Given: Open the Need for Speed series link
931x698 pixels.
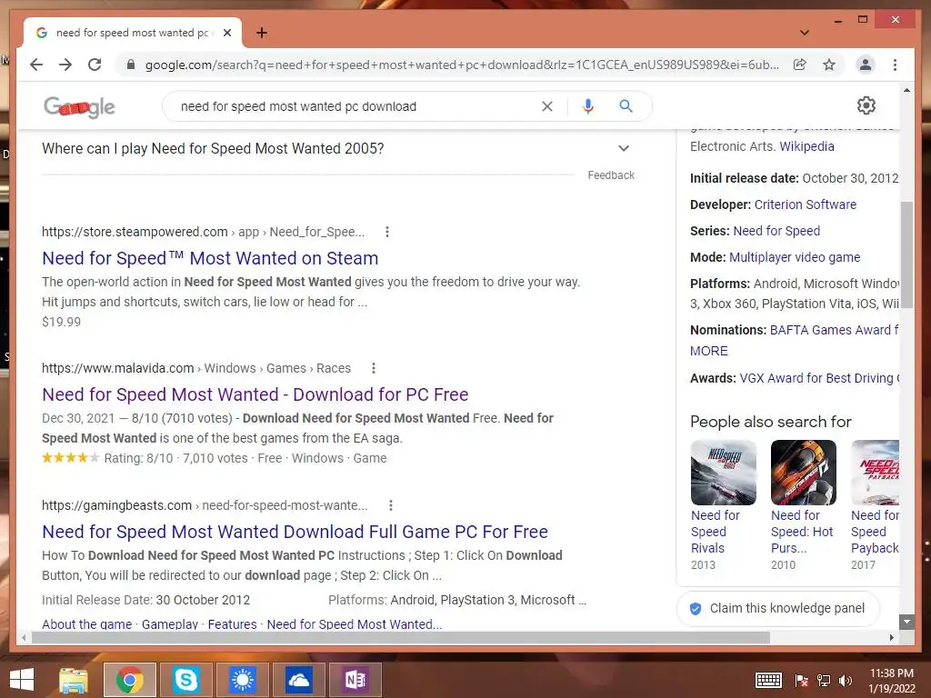Looking at the screenshot, I should pos(776,231).
